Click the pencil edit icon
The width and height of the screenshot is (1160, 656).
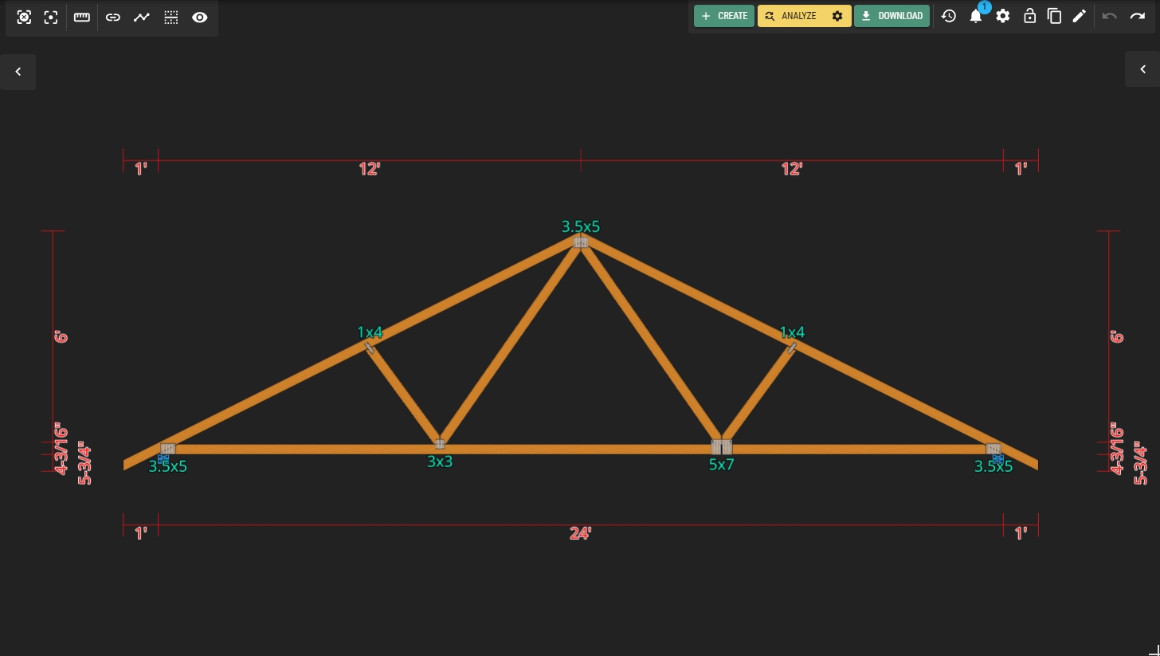[1080, 16]
